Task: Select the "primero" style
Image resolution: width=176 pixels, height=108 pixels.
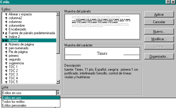Action: point(29,56)
